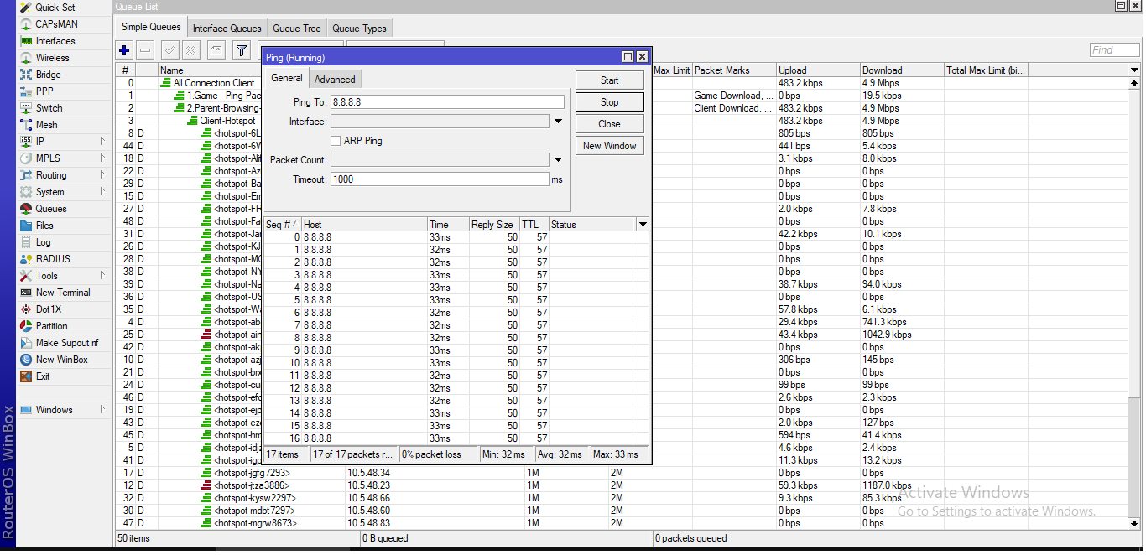Sort queue list by Download column

[902, 70]
